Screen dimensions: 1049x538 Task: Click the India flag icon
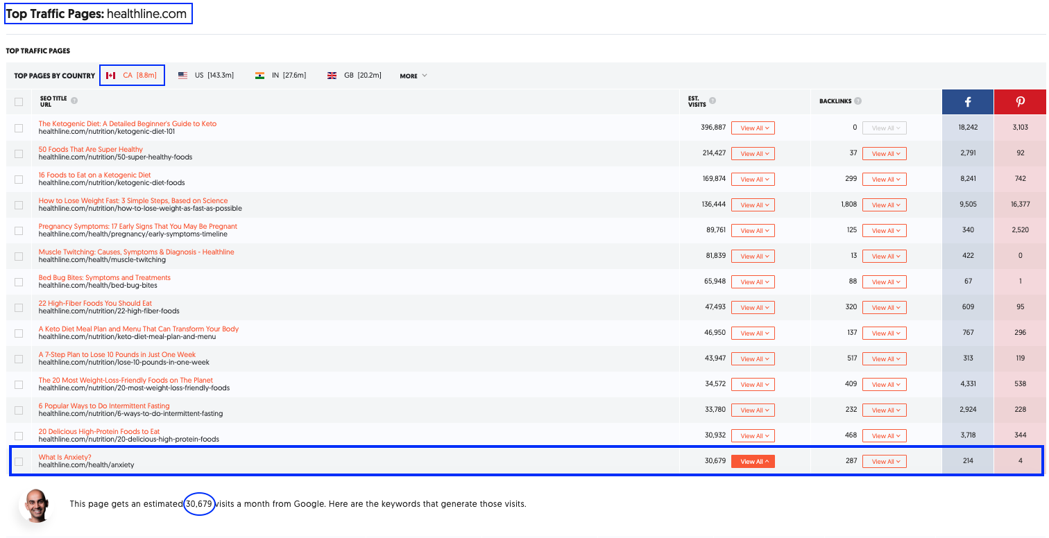tap(259, 76)
